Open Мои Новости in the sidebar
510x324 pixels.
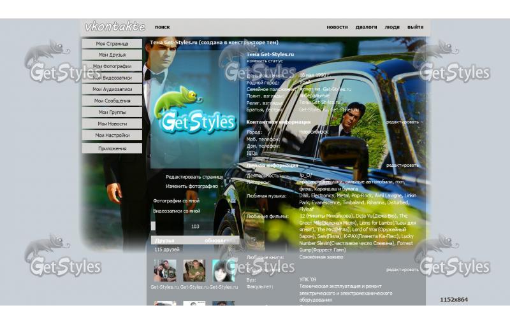112,123
